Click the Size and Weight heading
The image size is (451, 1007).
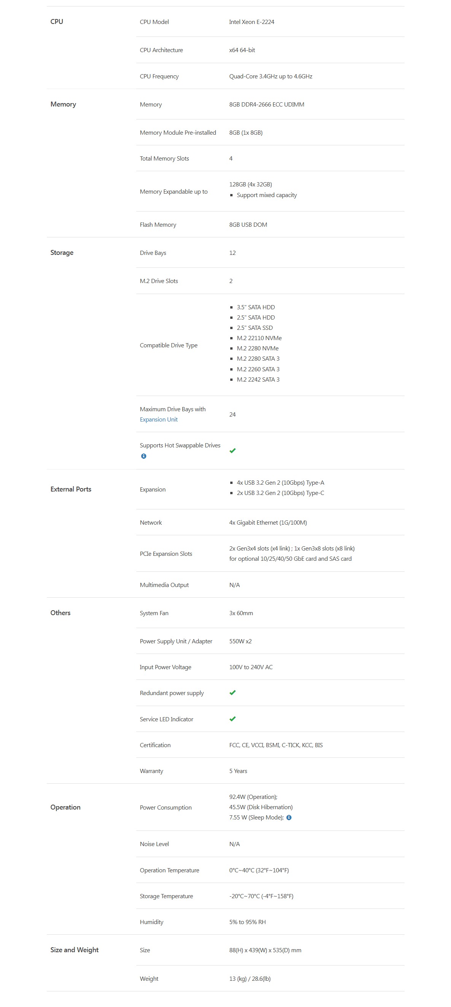(74, 950)
